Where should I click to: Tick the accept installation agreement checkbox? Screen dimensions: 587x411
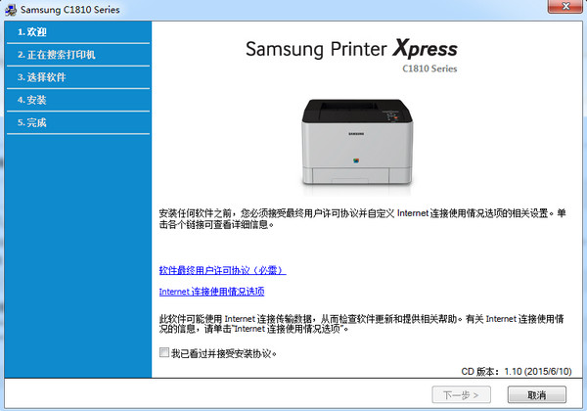click(x=164, y=352)
